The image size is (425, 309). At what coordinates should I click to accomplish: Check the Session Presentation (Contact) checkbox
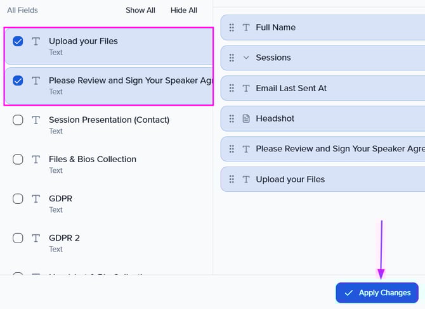pyautogui.click(x=18, y=120)
